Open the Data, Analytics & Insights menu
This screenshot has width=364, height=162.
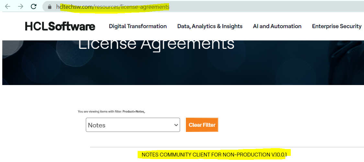click(x=210, y=27)
